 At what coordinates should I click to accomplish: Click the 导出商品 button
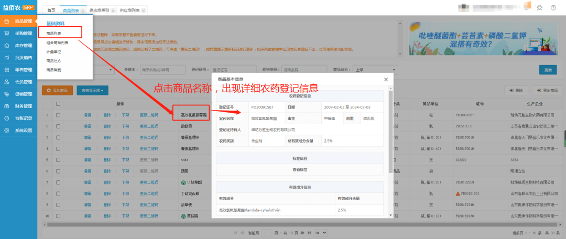click(547, 91)
